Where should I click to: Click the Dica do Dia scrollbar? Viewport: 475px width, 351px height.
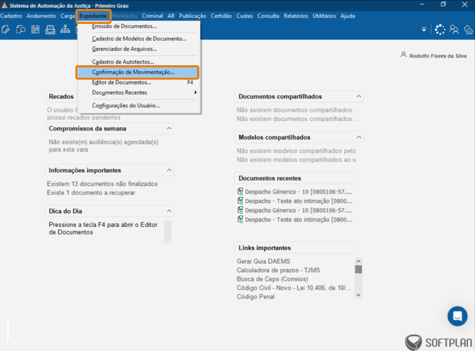point(167,232)
